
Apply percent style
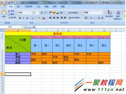[x=91, y=18]
